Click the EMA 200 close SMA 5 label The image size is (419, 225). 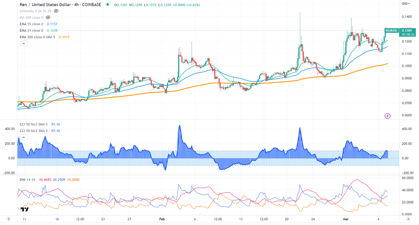[37, 37]
